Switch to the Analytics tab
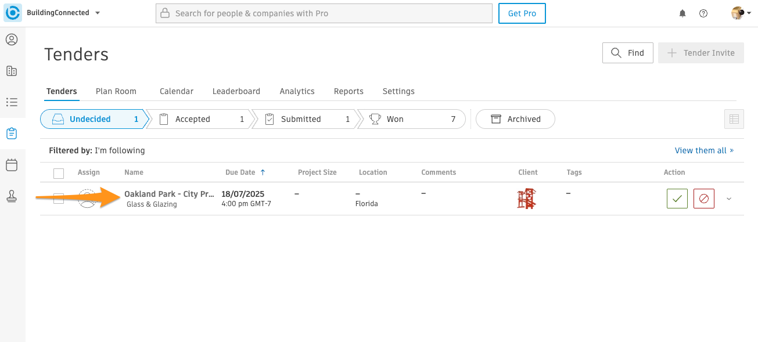The image size is (758, 342). [297, 91]
